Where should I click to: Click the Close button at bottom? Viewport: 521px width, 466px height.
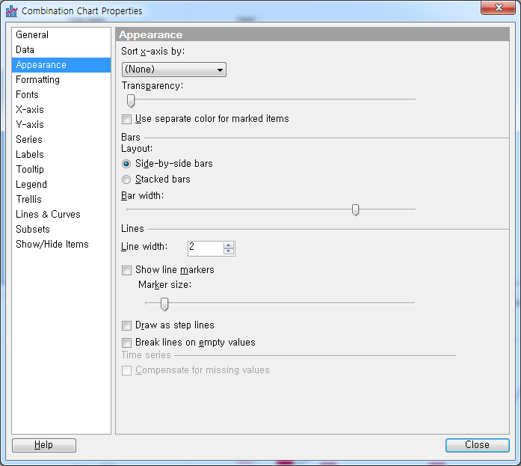tap(477, 445)
